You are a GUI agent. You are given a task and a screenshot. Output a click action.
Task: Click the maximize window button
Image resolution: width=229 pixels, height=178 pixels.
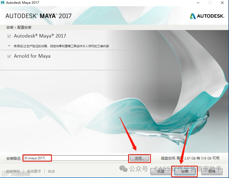point(210,3)
